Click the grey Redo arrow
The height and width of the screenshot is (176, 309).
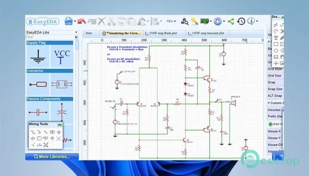(92, 21)
